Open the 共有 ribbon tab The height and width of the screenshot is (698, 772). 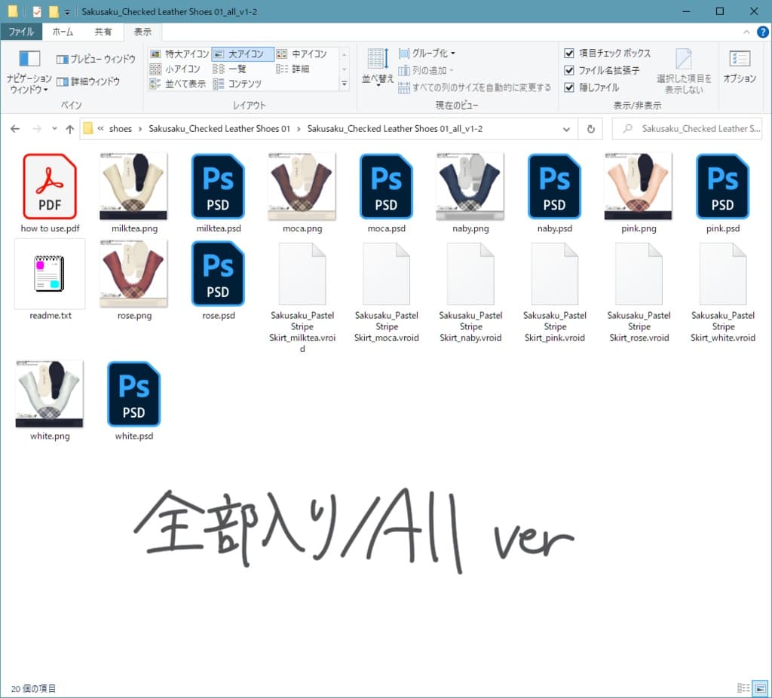tap(104, 32)
